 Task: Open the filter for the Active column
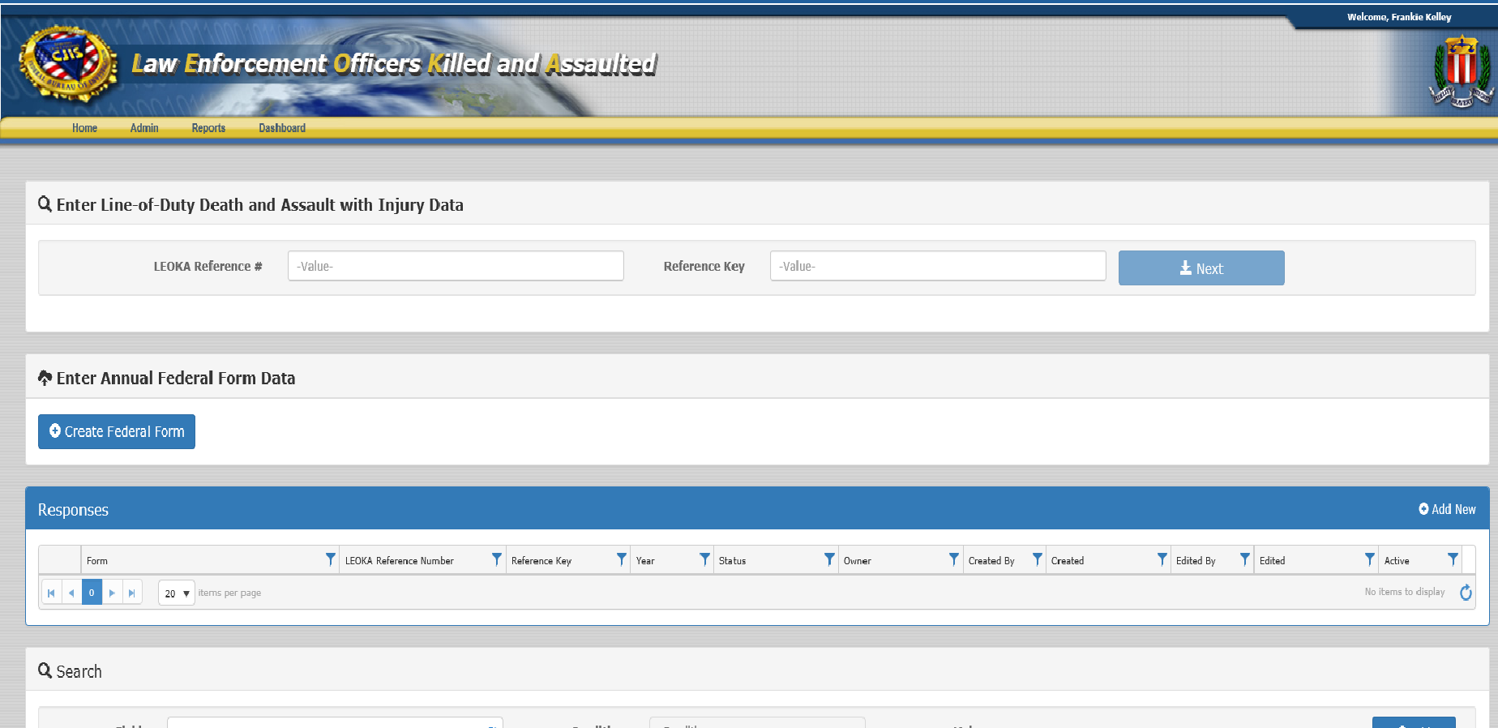1453,560
